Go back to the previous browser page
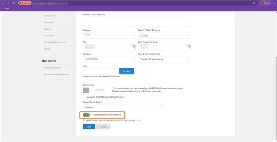This screenshot has width=277, height=142. [3, 3]
